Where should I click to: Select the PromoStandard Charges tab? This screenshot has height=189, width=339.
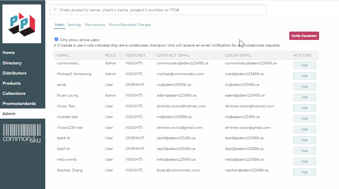pos(130,25)
